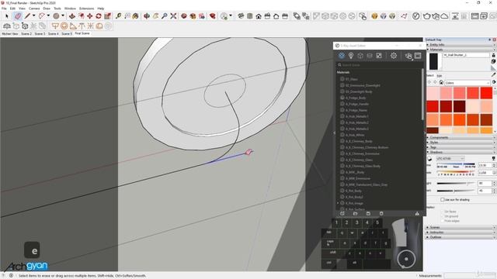Click the material name field
The image size is (497, 279).
click(466, 55)
